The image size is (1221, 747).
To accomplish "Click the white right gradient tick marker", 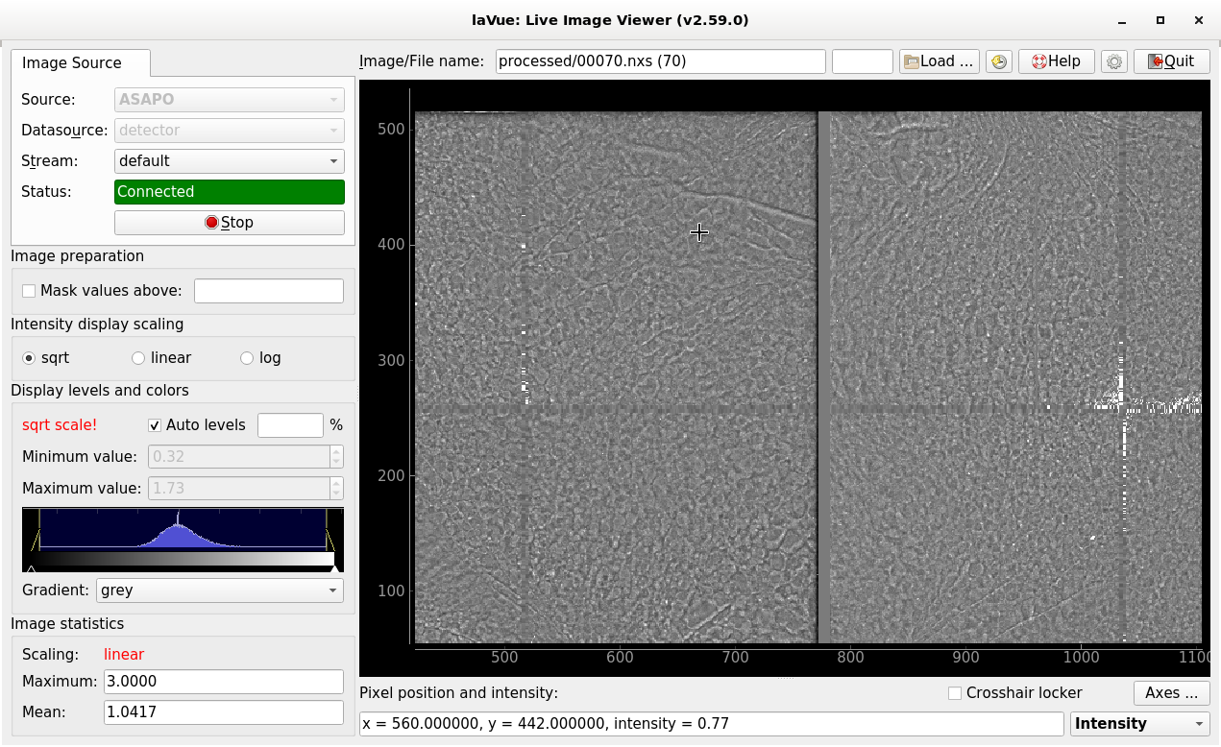I will 333,568.
